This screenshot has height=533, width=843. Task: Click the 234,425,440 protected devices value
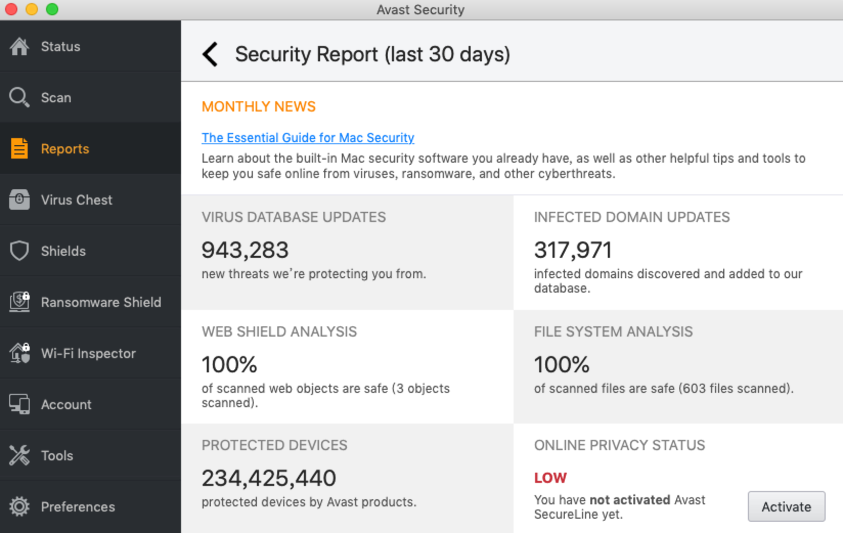coord(269,478)
